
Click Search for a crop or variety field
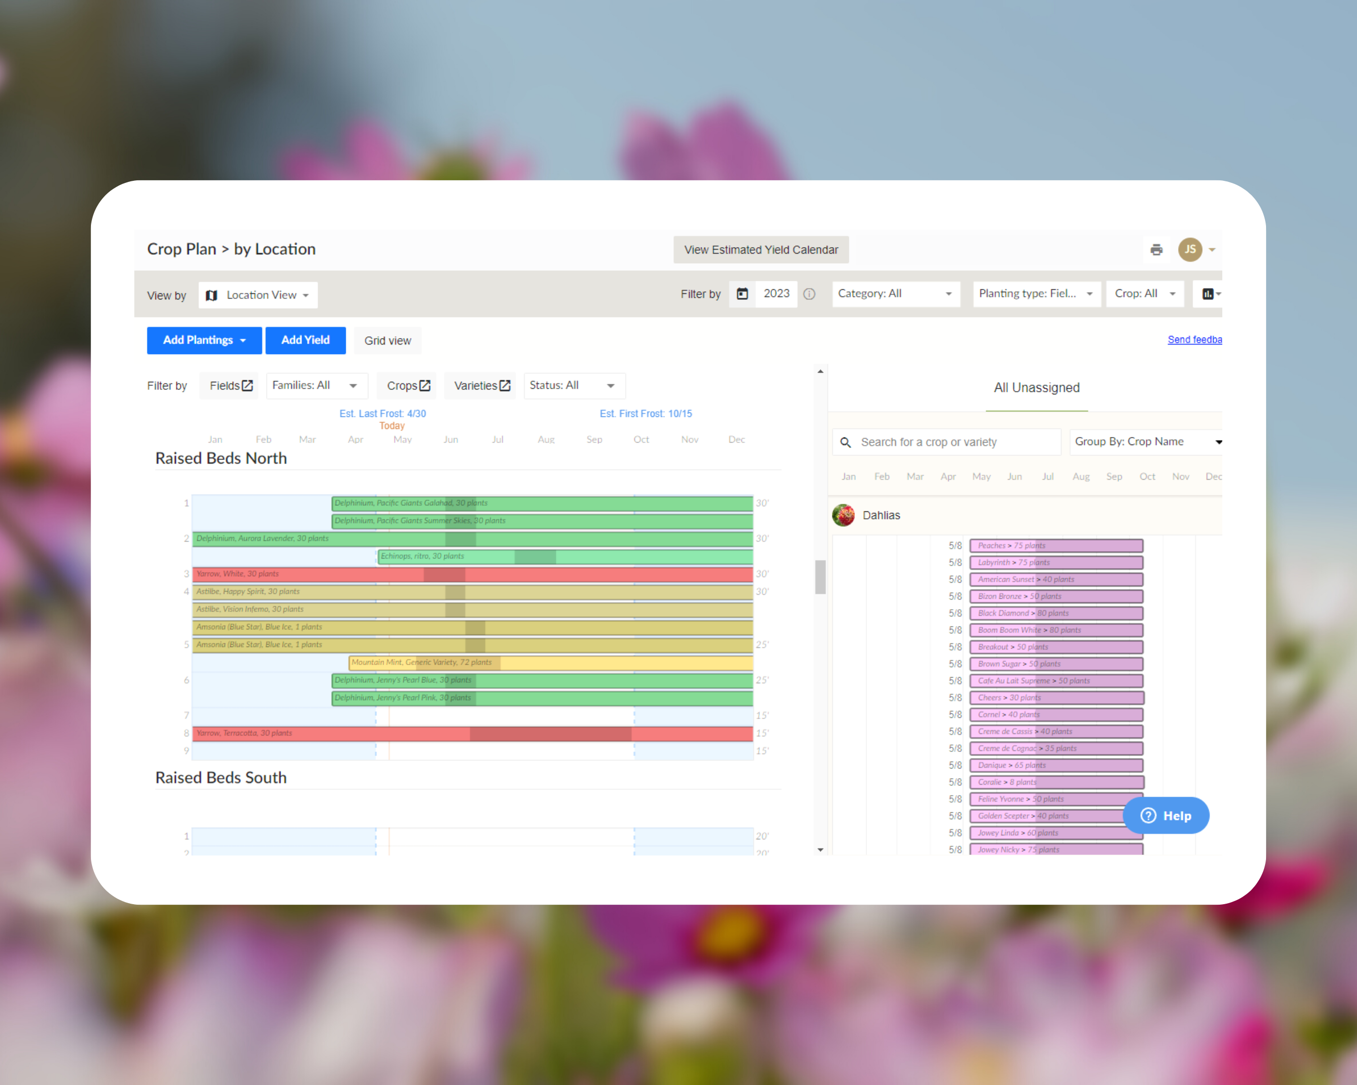(946, 442)
